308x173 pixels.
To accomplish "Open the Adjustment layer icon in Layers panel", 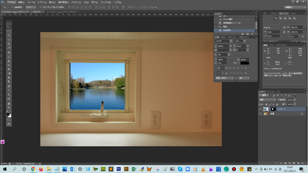I will 278,95.
